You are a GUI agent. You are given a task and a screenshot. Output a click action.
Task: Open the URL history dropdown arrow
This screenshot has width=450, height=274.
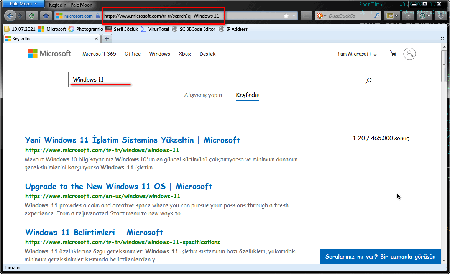(x=294, y=16)
